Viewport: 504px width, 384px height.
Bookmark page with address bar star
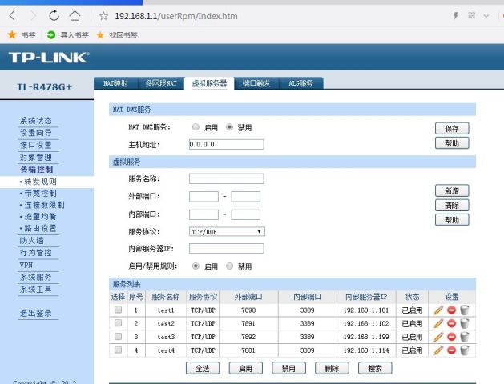[103, 16]
